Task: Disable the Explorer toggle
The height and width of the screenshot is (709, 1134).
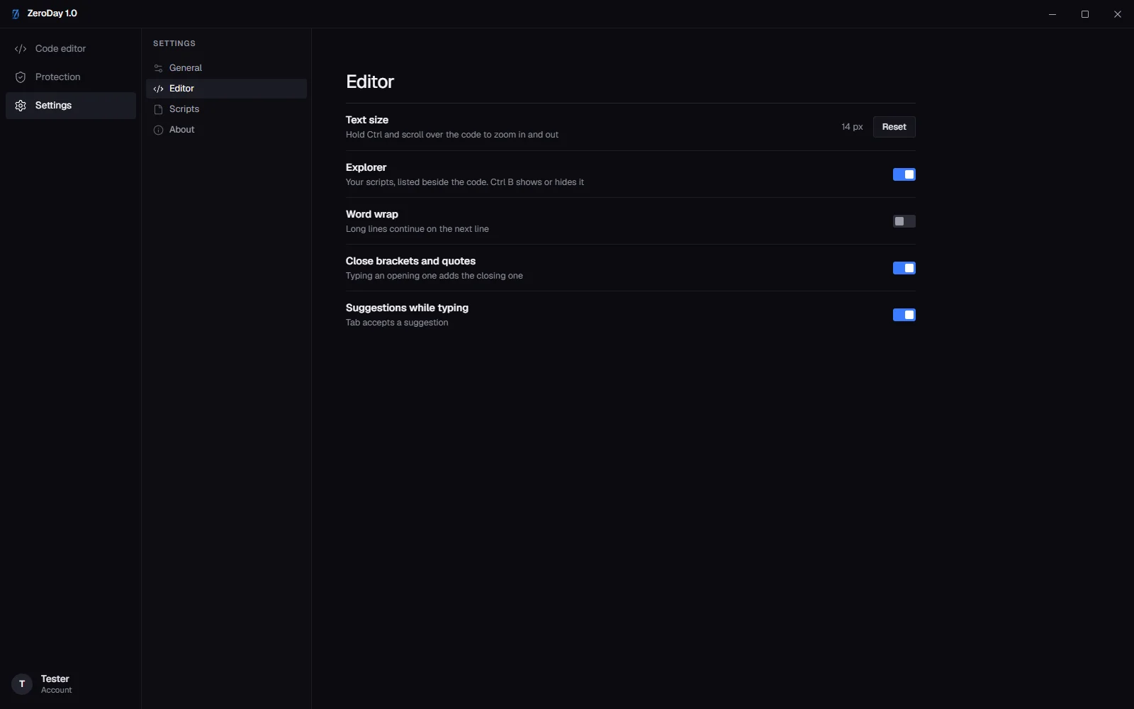Action: click(x=904, y=174)
